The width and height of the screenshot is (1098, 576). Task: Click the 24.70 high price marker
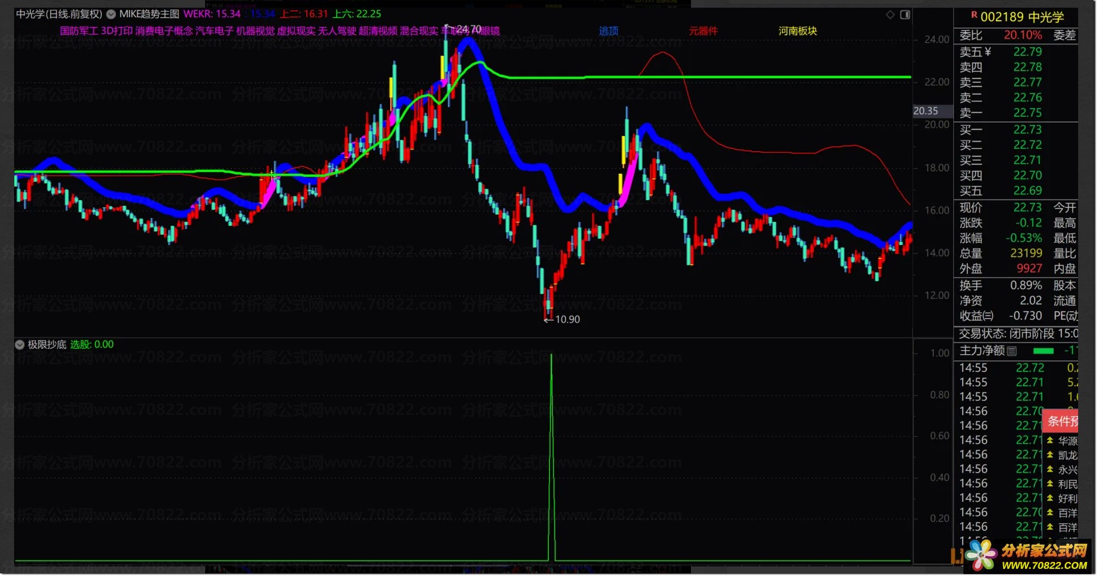pyautogui.click(x=469, y=30)
